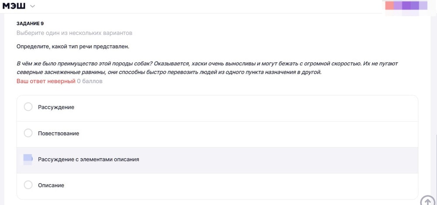Click the ЗАДАНИЕ 9 heading

click(x=30, y=24)
